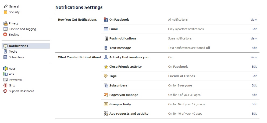The width and height of the screenshot is (267, 123).
Task: Edit the Email notification settings
Action: (254, 29)
